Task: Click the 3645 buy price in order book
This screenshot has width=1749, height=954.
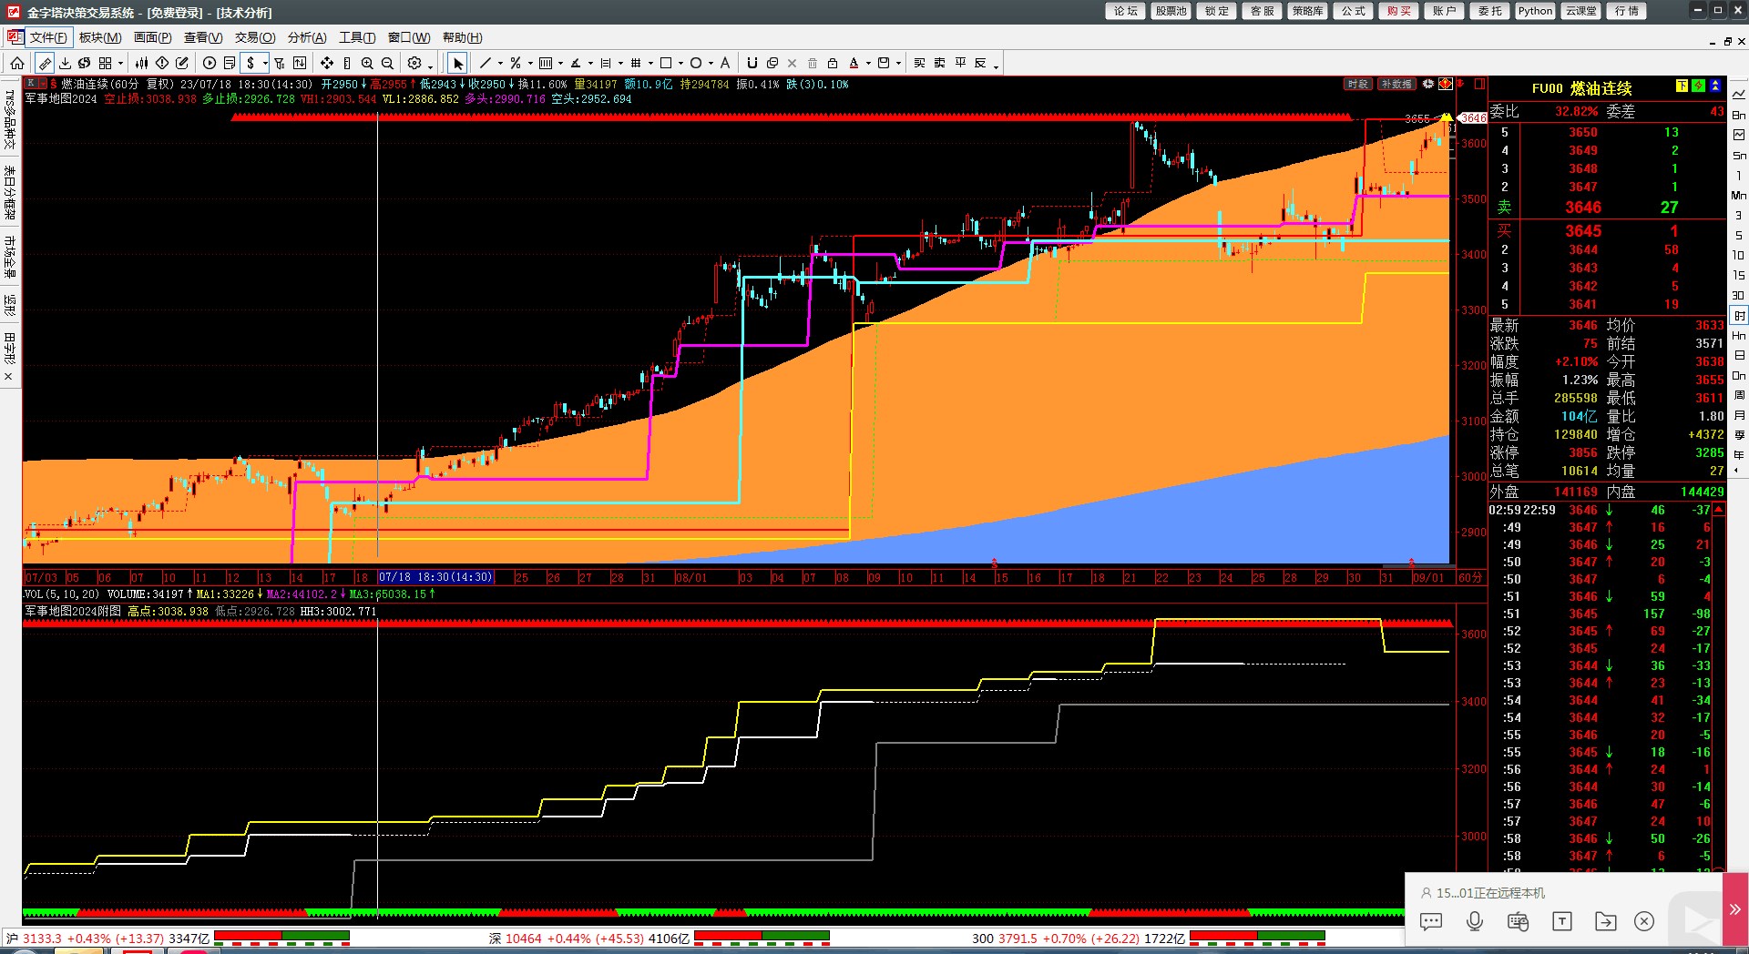Action: 1583,231
